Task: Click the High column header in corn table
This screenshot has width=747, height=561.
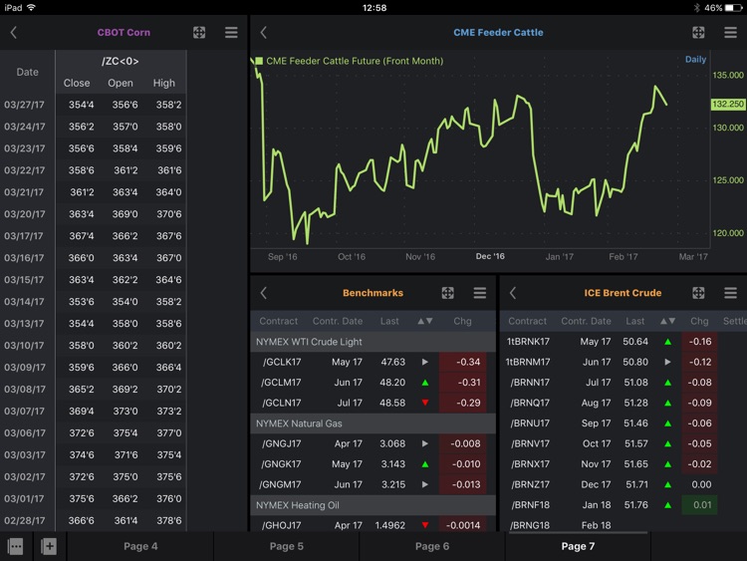Action: pyautogui.click(x=164, y=83)
